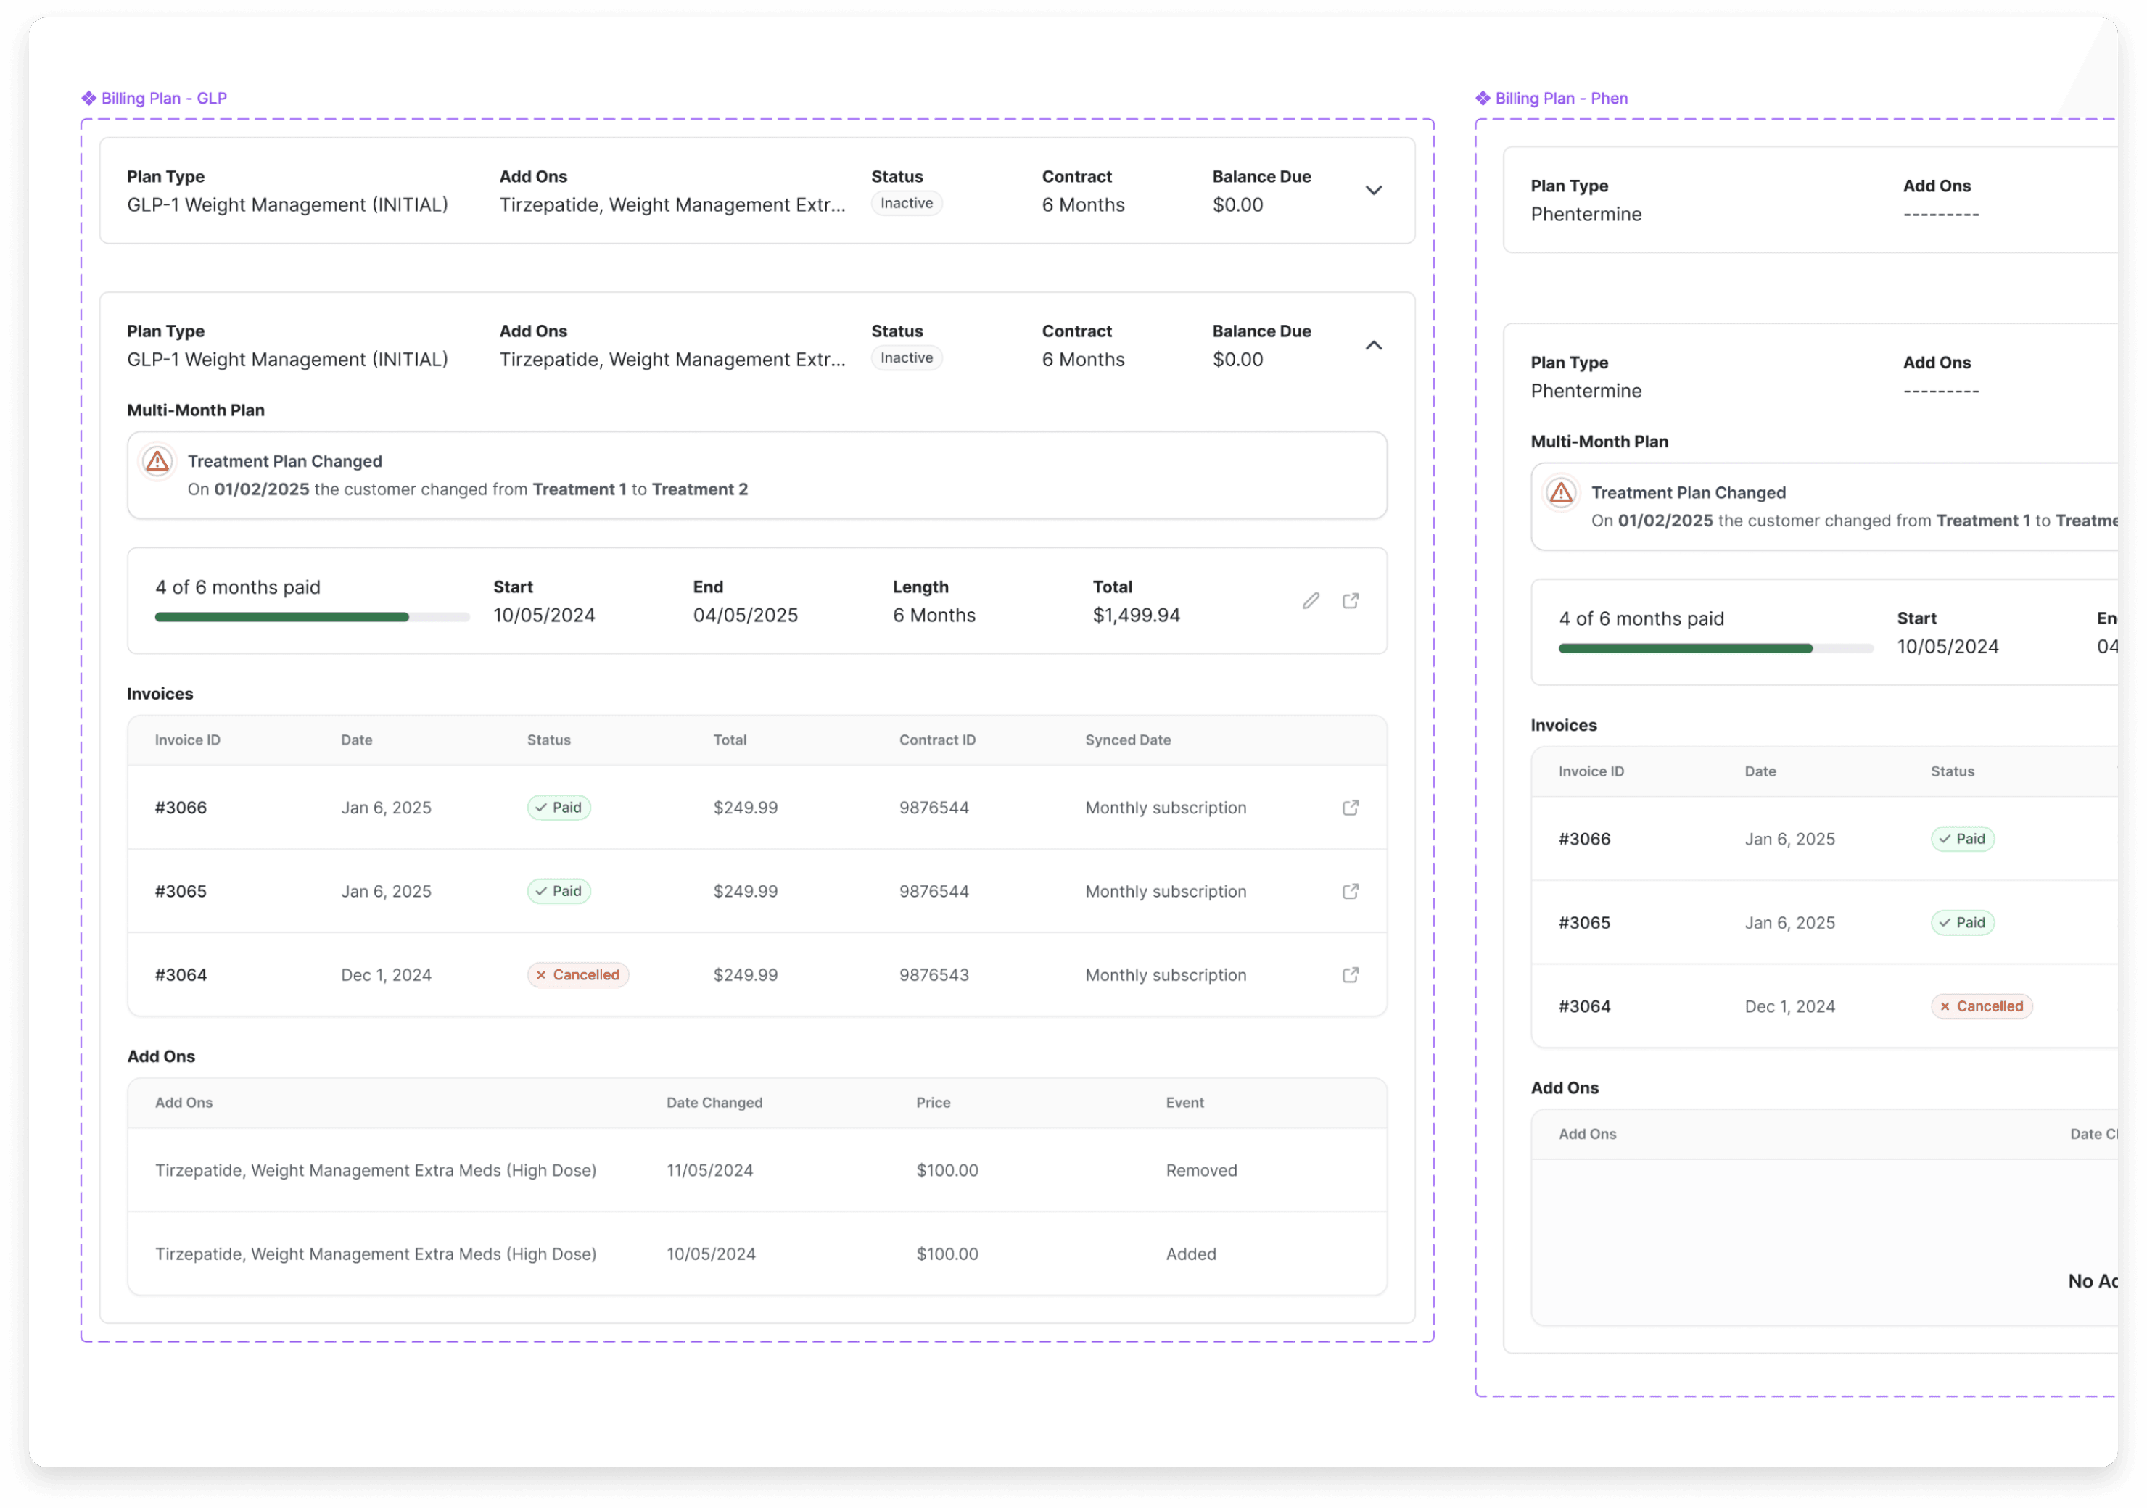The image size is (2147, 1508).
Task: Click end date 04/05/2025 in GLP plan
Action: [x=745, y=616]
